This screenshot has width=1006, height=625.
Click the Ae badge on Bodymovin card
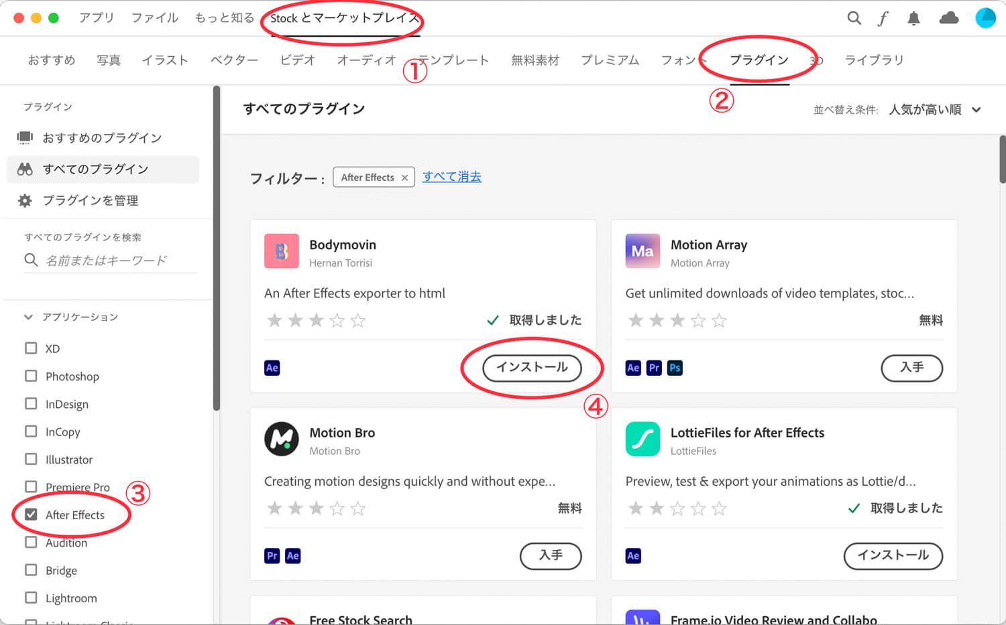pyautogui.click(x=272, y=368)
